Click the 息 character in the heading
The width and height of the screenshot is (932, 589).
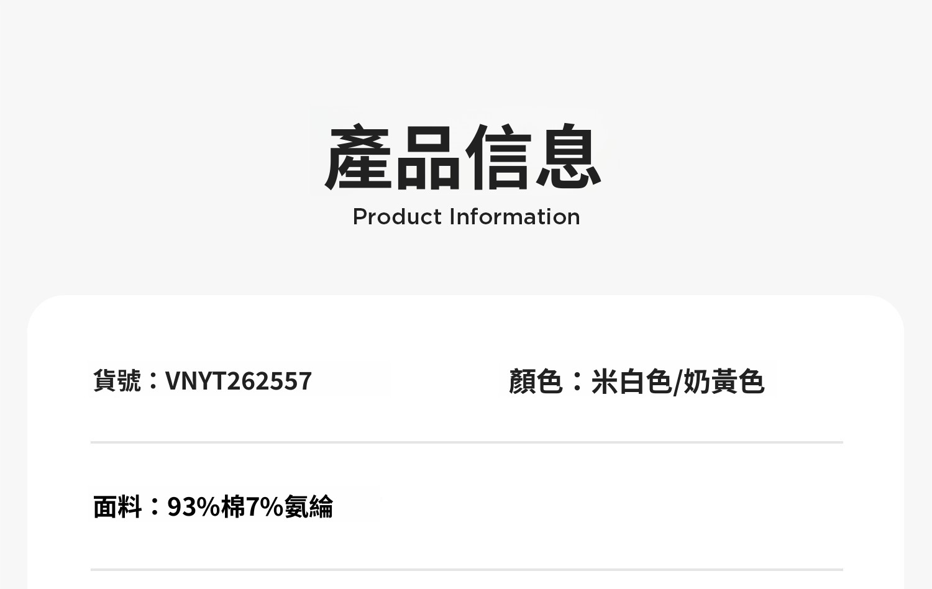tap(568, 158)
